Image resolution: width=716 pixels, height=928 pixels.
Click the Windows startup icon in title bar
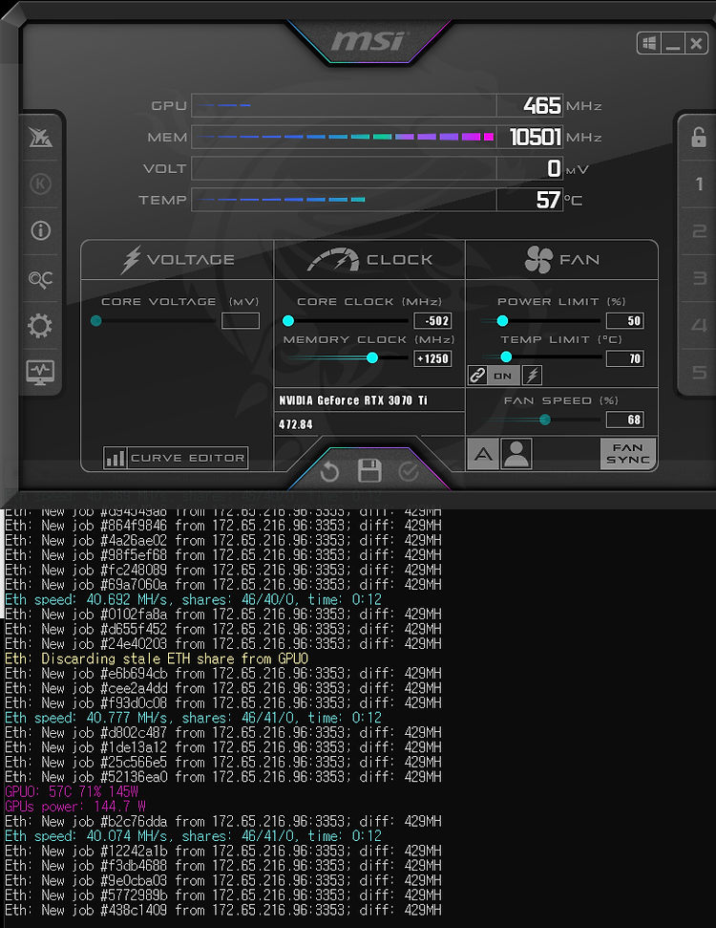(649, 44)
